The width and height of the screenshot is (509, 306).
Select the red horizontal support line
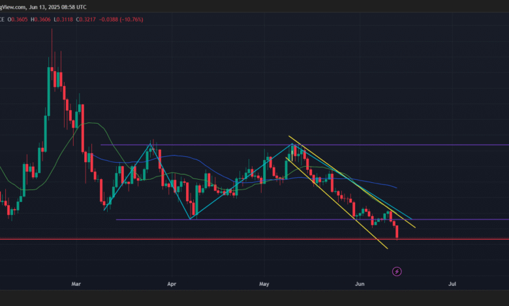254,240
